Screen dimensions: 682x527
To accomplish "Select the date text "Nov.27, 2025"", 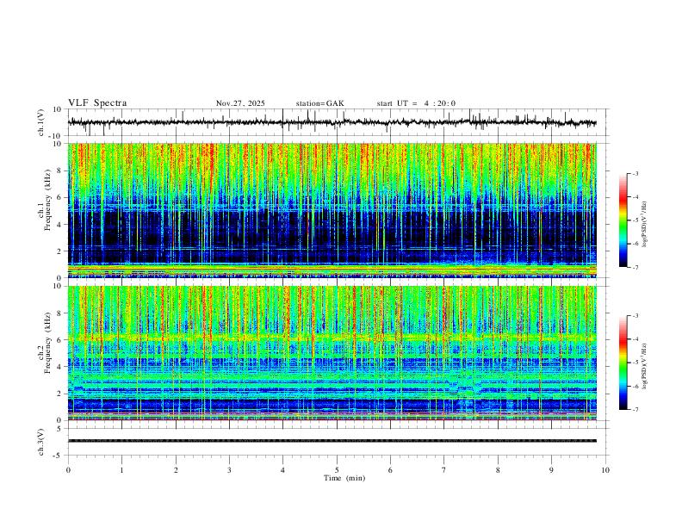I will tap(240, 103).
